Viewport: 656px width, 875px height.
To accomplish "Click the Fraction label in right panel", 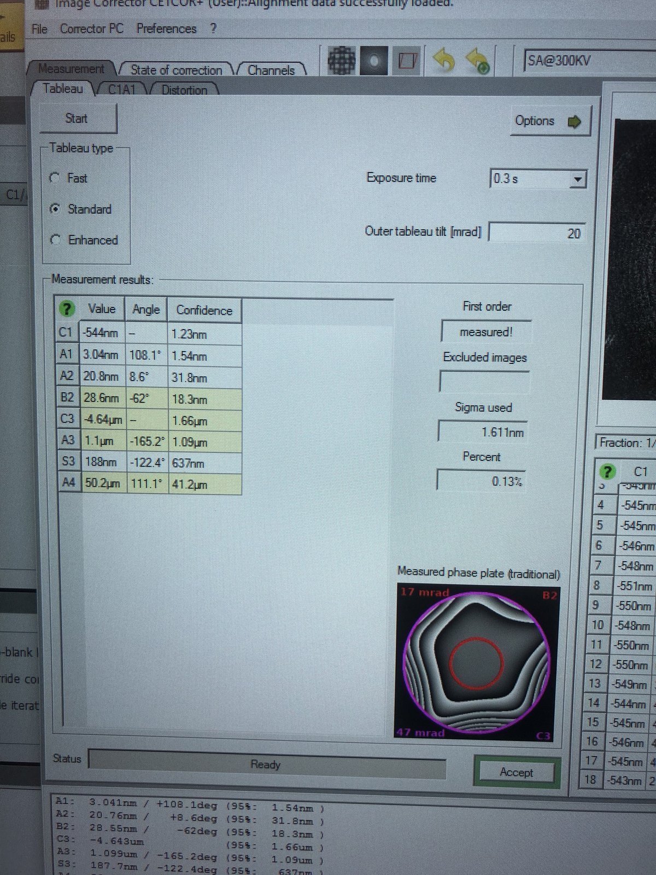I will [626, 442].
